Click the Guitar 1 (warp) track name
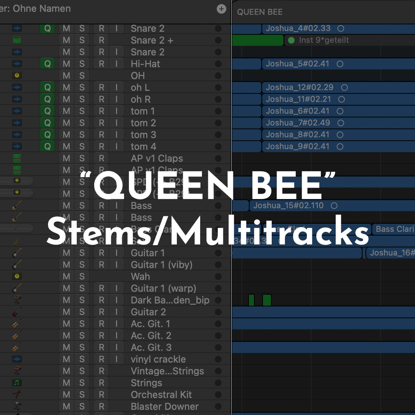The image size is (415, 415). 163,288
